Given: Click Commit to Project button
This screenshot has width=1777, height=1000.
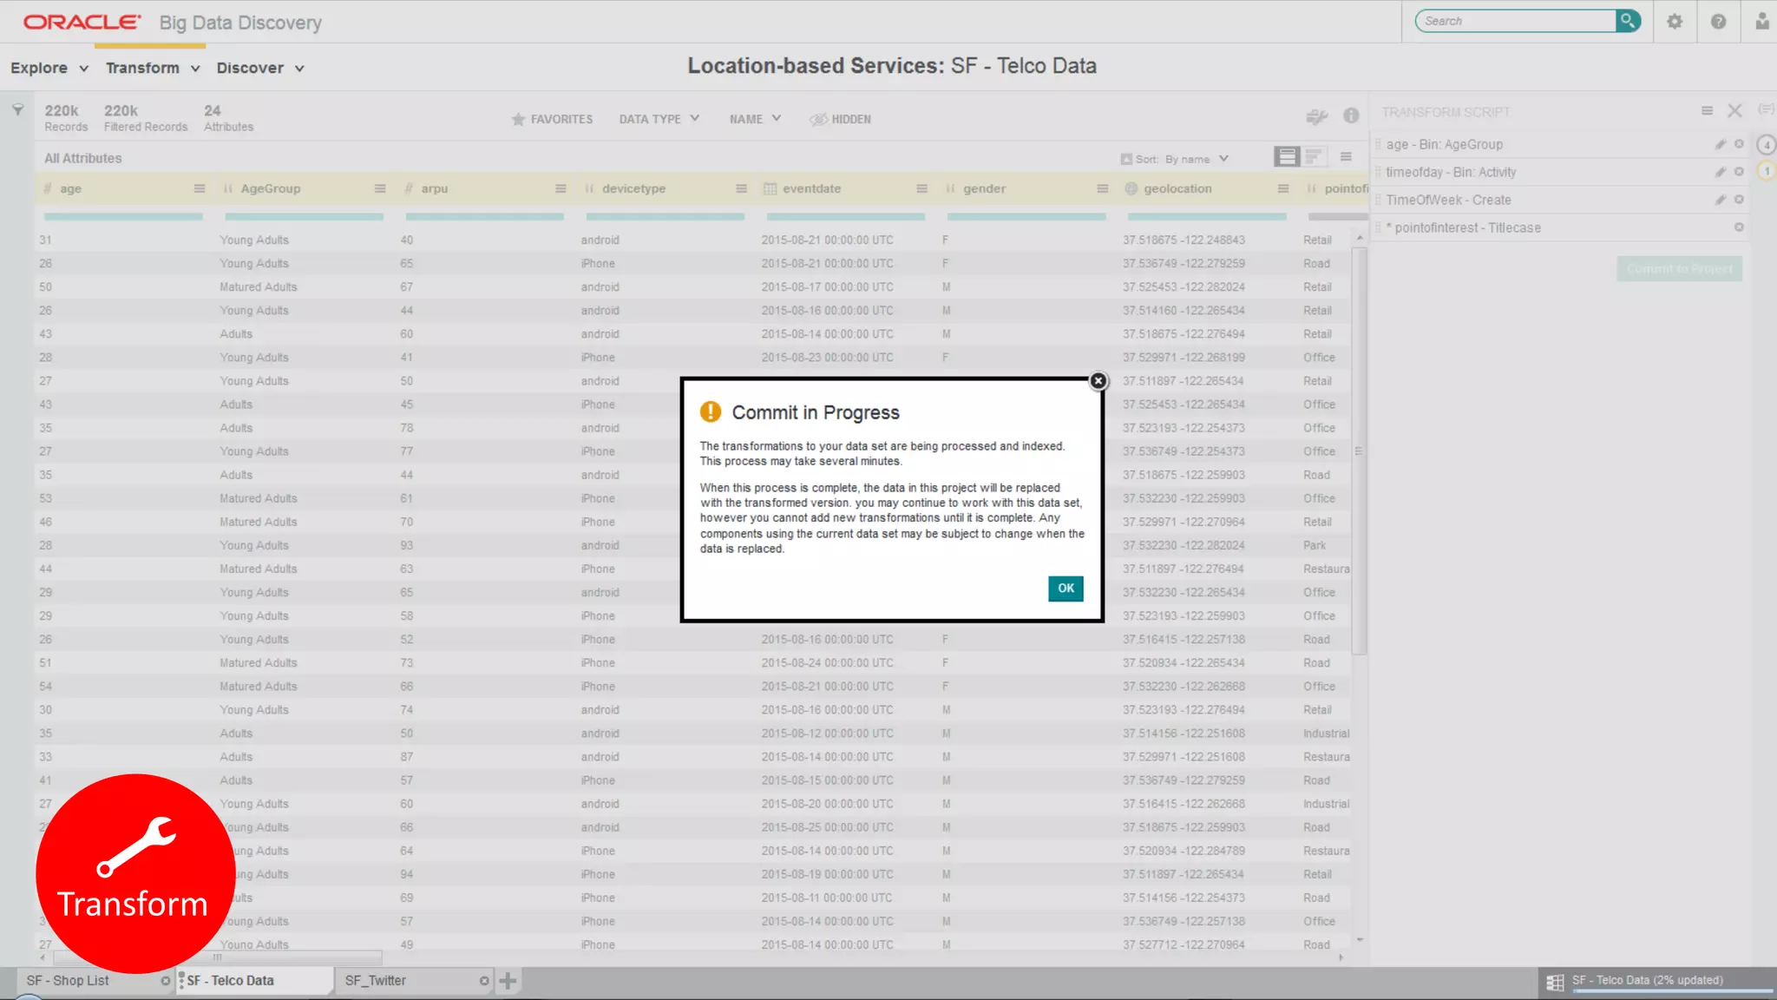Looking at the screenshot, I should [1679, 269].
